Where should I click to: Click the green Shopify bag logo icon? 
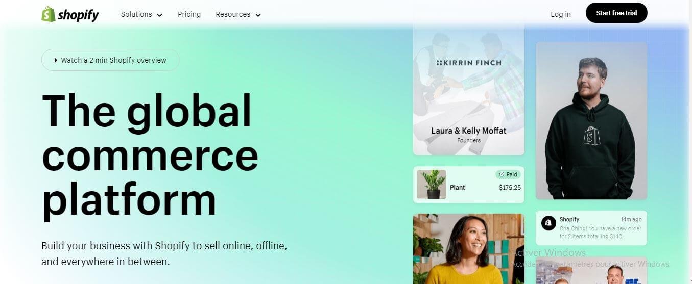[x=48, y=14]
